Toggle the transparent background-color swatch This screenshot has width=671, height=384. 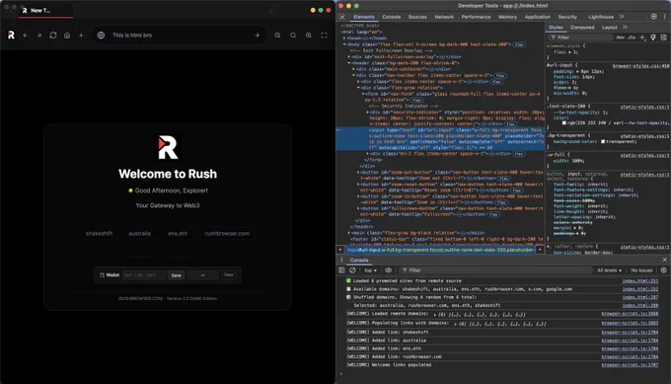click(603, 142)
